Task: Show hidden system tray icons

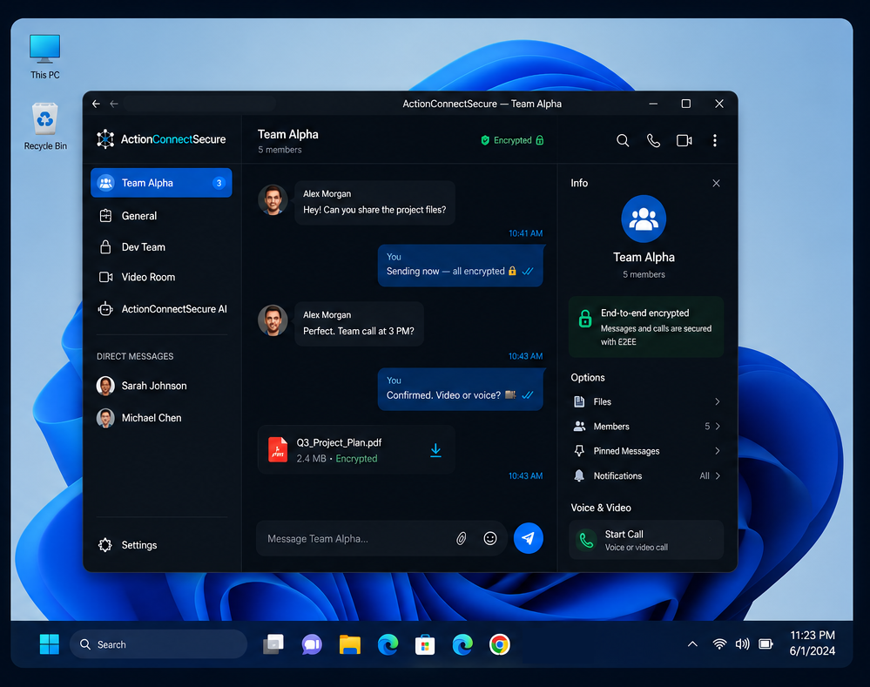Action: (692, 643)
